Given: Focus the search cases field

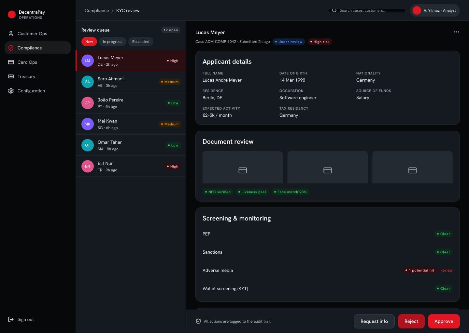Looking at the screenshot, I should pyautogui.click(x=367, y=10).
